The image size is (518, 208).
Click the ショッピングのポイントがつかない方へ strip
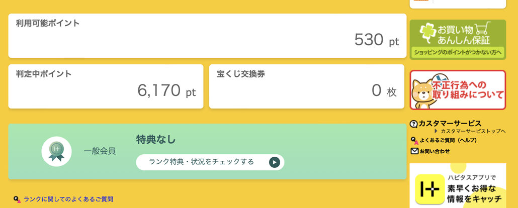click(x=458, y=52)
